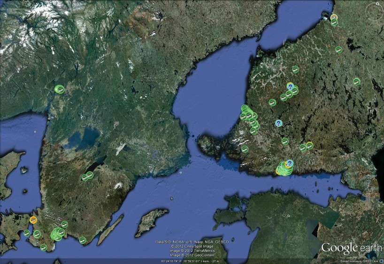Click the N north indicator on the compass
The width and height of the screenshot is (384, 264).
tap(376, 4)
